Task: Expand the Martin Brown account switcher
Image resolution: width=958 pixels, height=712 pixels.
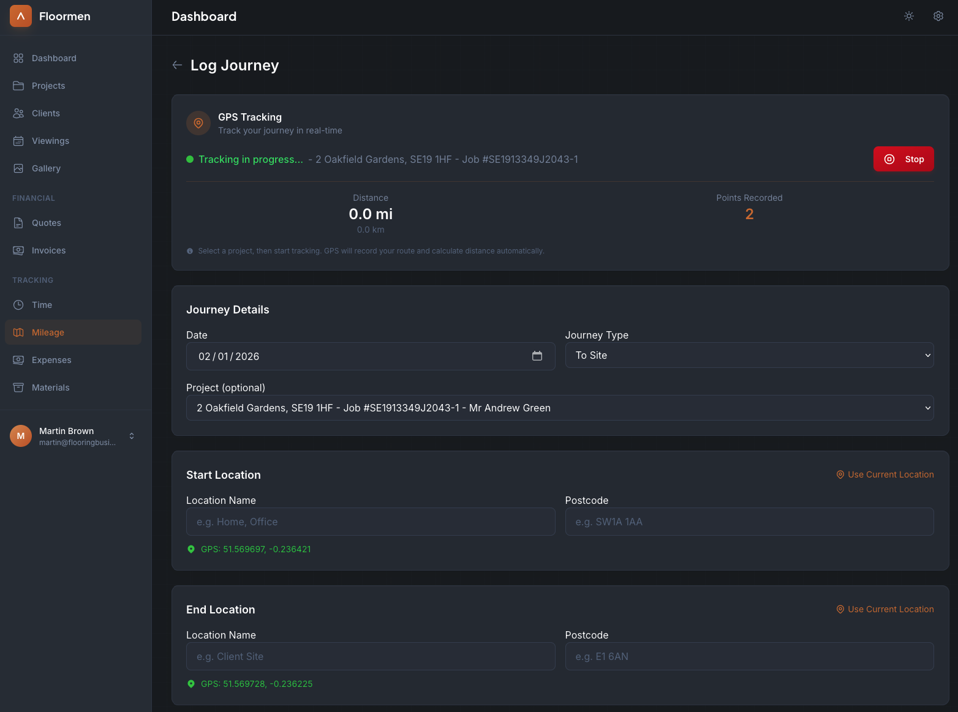Action: (x=131, y=436)
